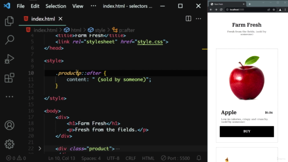Viewport: 288px width, 162px height.
Task: Show hidden menu bar items ellipsis
Action: click(93, 6)
